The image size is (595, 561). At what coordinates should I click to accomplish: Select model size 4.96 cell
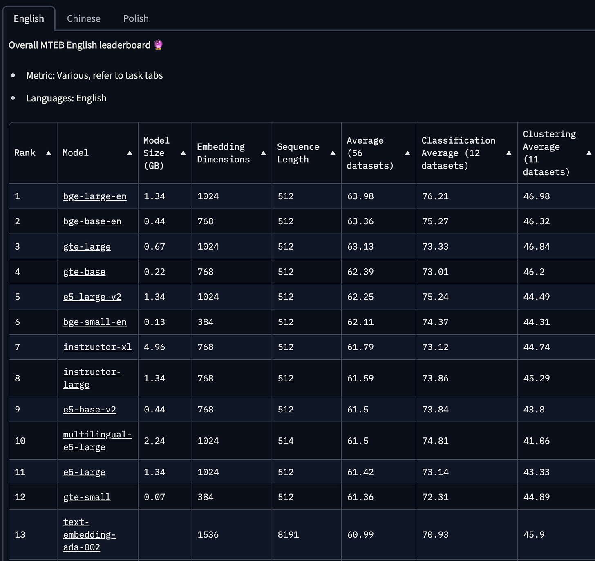point(165,347)
